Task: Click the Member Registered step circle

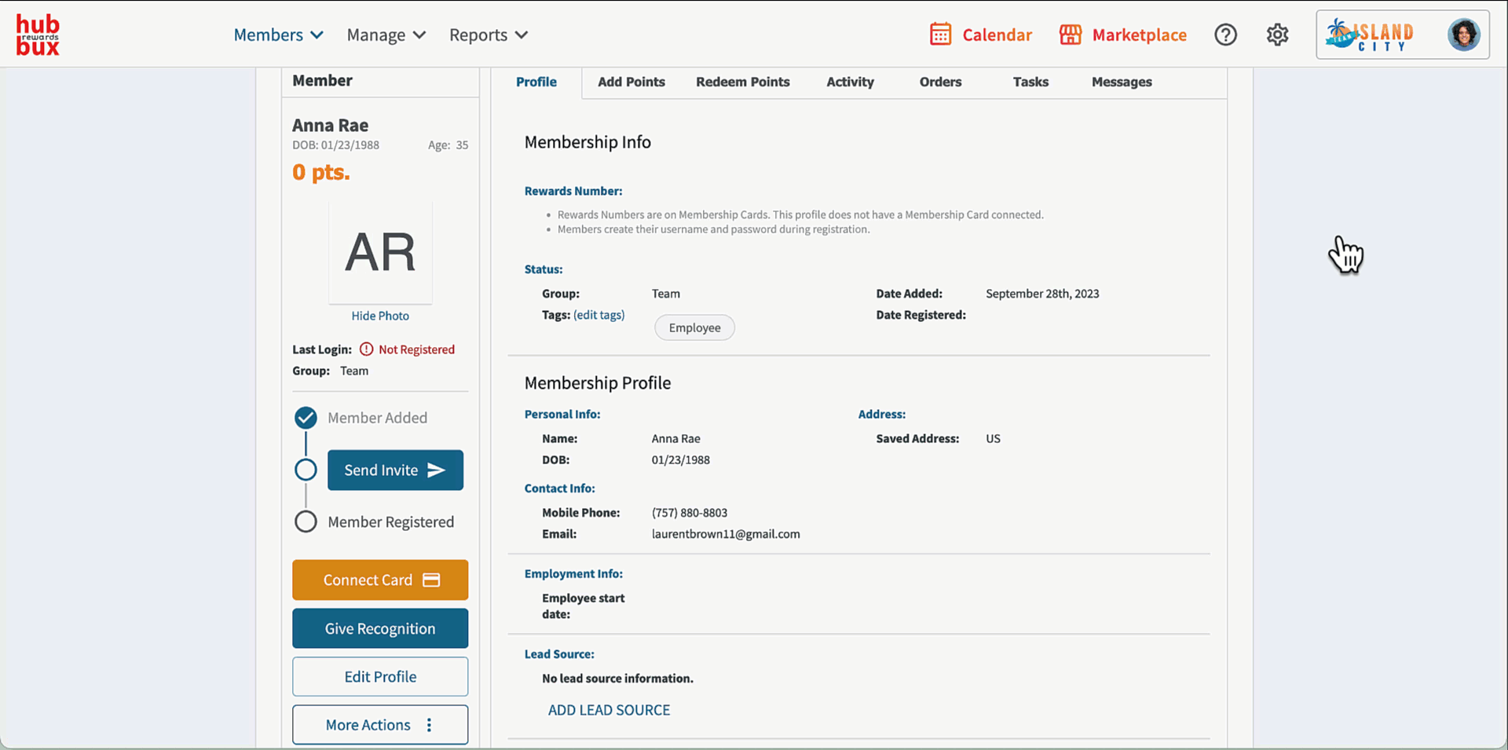Action: [306, 521]
